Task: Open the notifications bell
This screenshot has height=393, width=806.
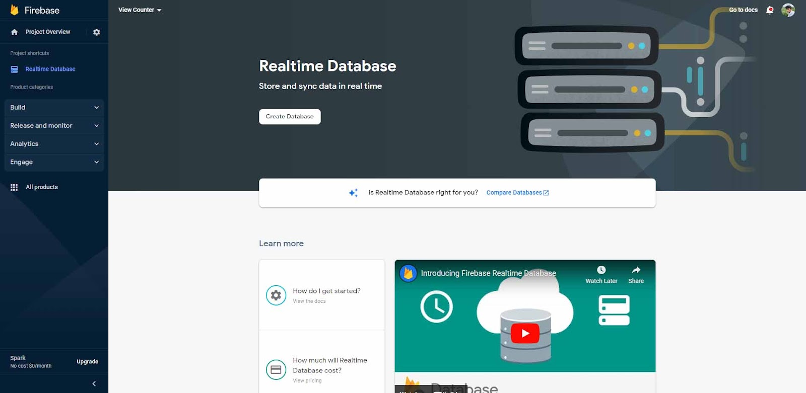Action: (x=770, y=10)
